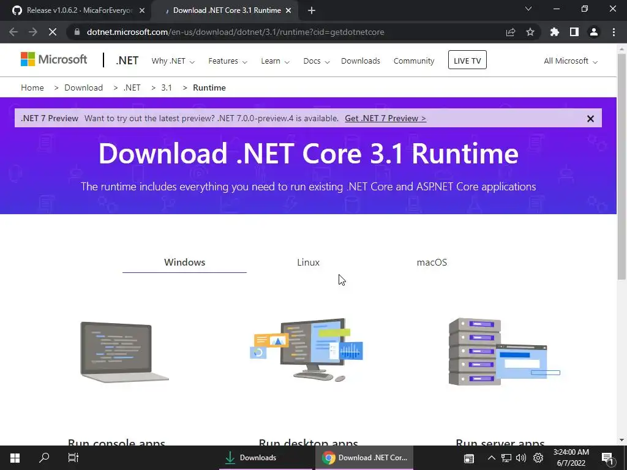Close the Download .NET Core 3.1 Runtime tab
This screenshot has width=627, height=470.
coord(288,10)
